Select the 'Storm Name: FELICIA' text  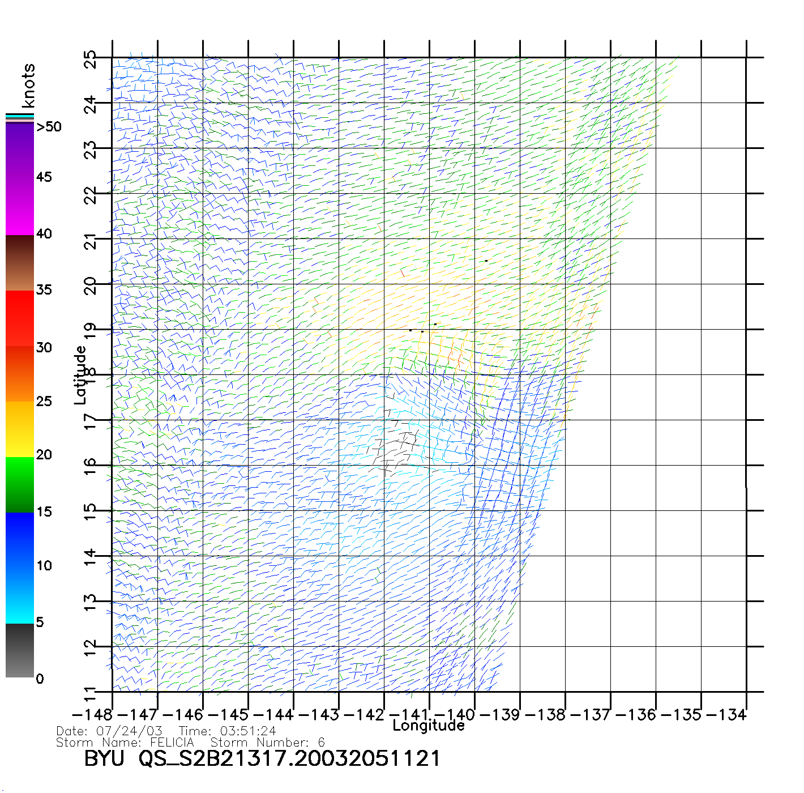point(125,743)
